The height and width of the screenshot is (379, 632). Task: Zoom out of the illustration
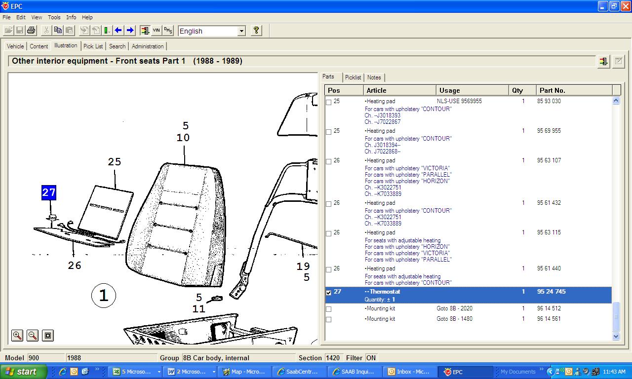[33, 336]
